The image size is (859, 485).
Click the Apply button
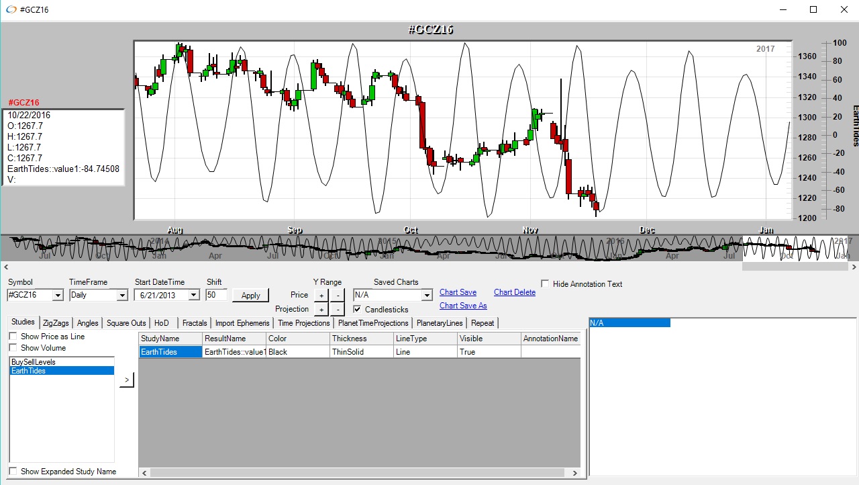250,296
